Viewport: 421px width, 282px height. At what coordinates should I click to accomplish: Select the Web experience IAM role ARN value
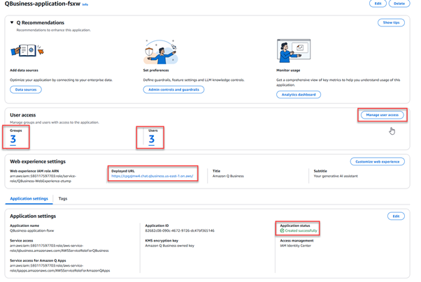click(x=43, y=179)
